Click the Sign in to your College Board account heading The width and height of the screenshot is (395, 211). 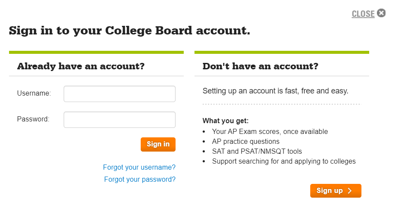[x=130, y=31]
